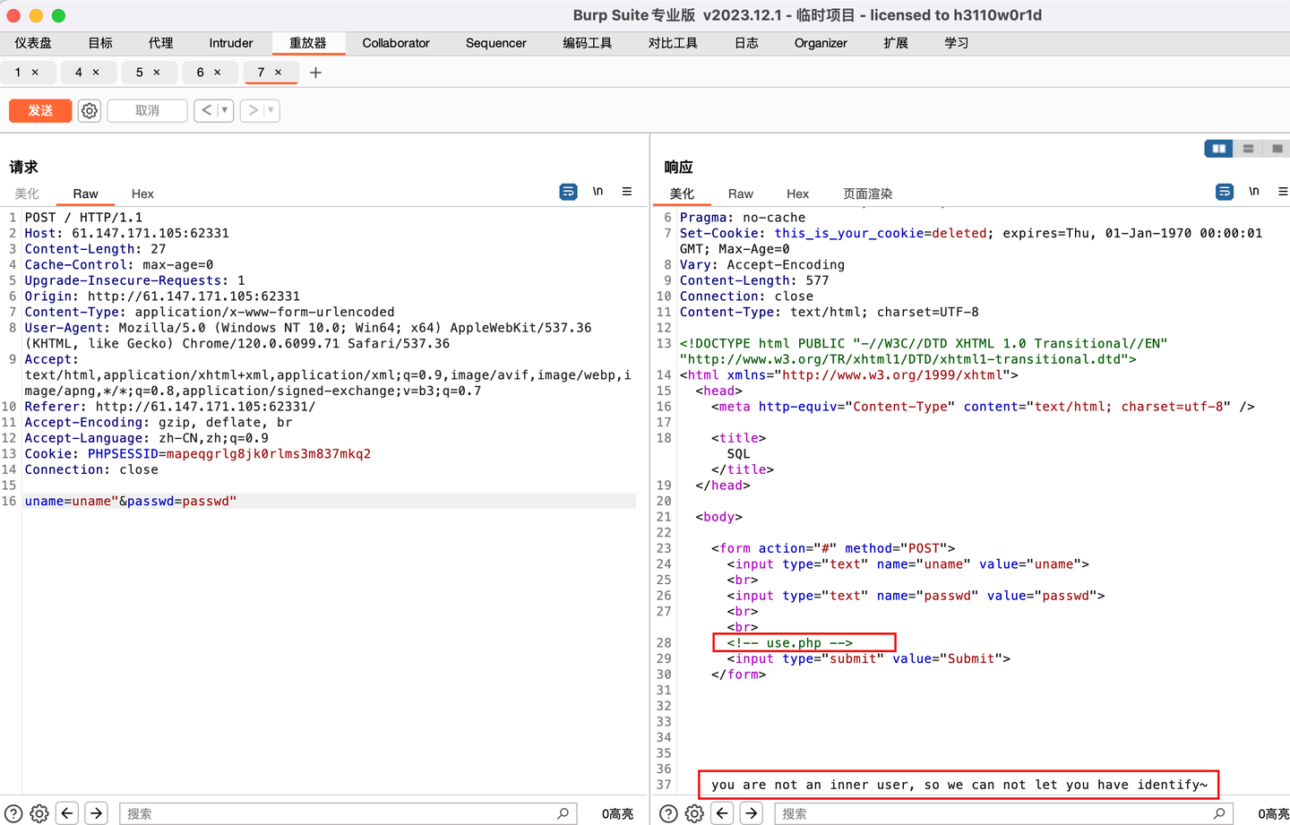The width and height of the screenshot is (1290, 825).
Task: Click the orange 发送 send button
Action: click(x=39, y=110)
